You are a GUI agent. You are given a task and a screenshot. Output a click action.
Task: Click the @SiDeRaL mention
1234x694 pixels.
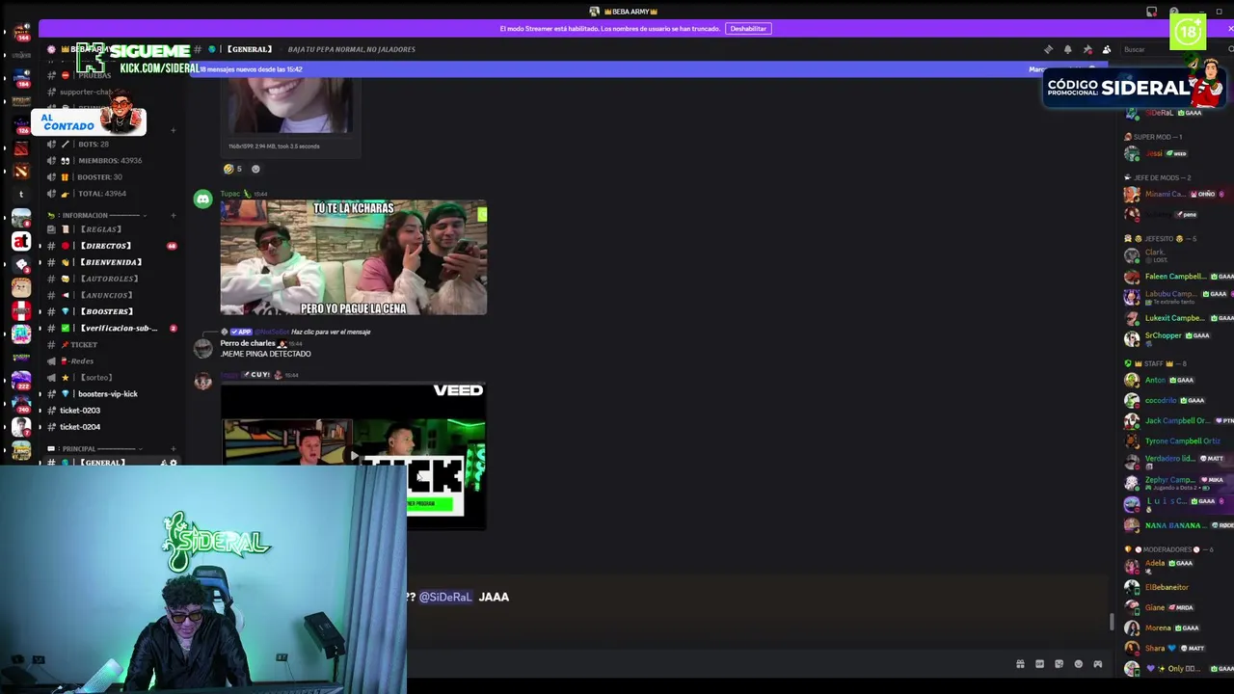[445, 597]
